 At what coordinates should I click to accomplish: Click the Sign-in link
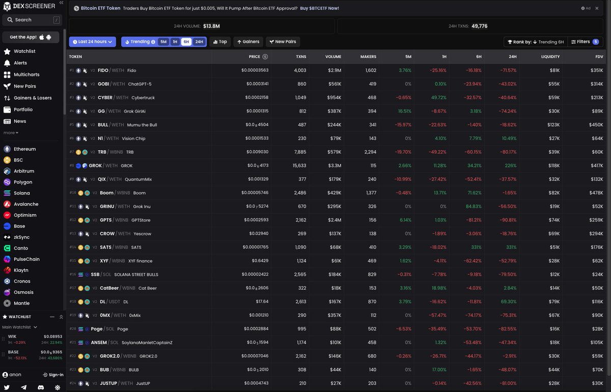[53, 375]
